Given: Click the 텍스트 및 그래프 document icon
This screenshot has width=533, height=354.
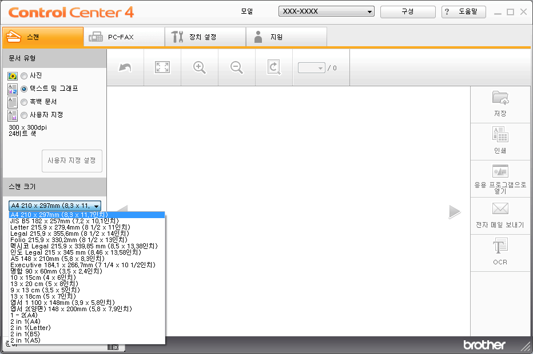Looking at the screenshot, I should click(13, 89).
